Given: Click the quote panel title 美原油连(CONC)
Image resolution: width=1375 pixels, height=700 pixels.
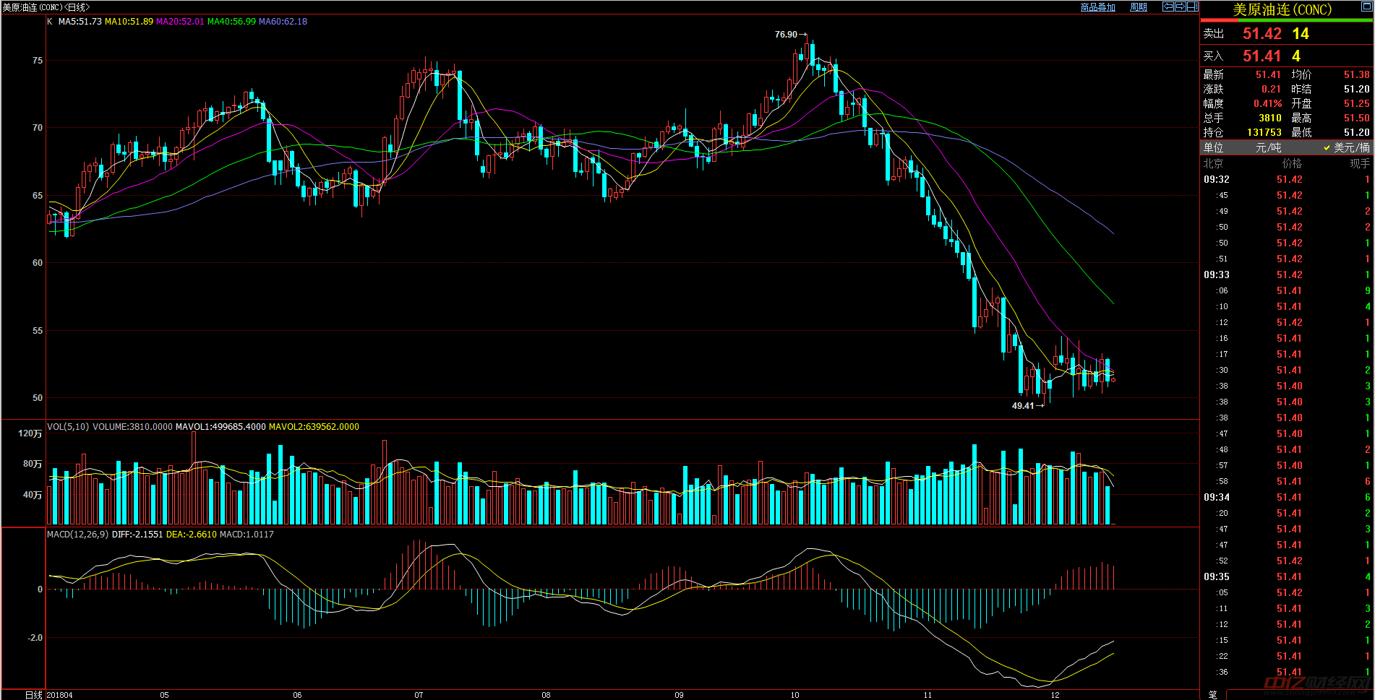Looking at the screenshot, I should click(1282, 9).
